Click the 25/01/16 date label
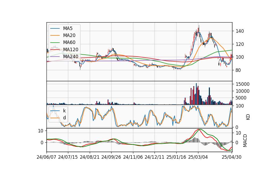The width and height of the screenshot is (258, 185). (176, 157)
